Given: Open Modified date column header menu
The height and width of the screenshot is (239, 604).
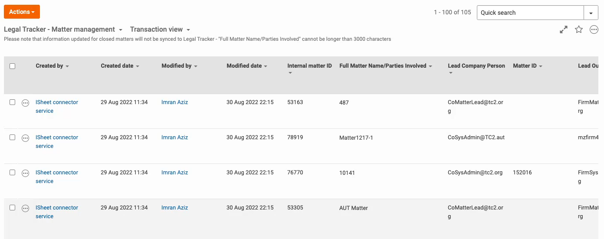Looking at the screenshot, I should 247,66.
